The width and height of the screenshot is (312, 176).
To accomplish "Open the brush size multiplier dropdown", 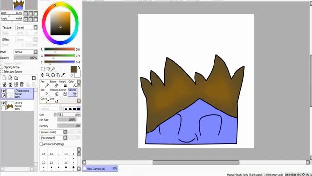I will (55, 115).
